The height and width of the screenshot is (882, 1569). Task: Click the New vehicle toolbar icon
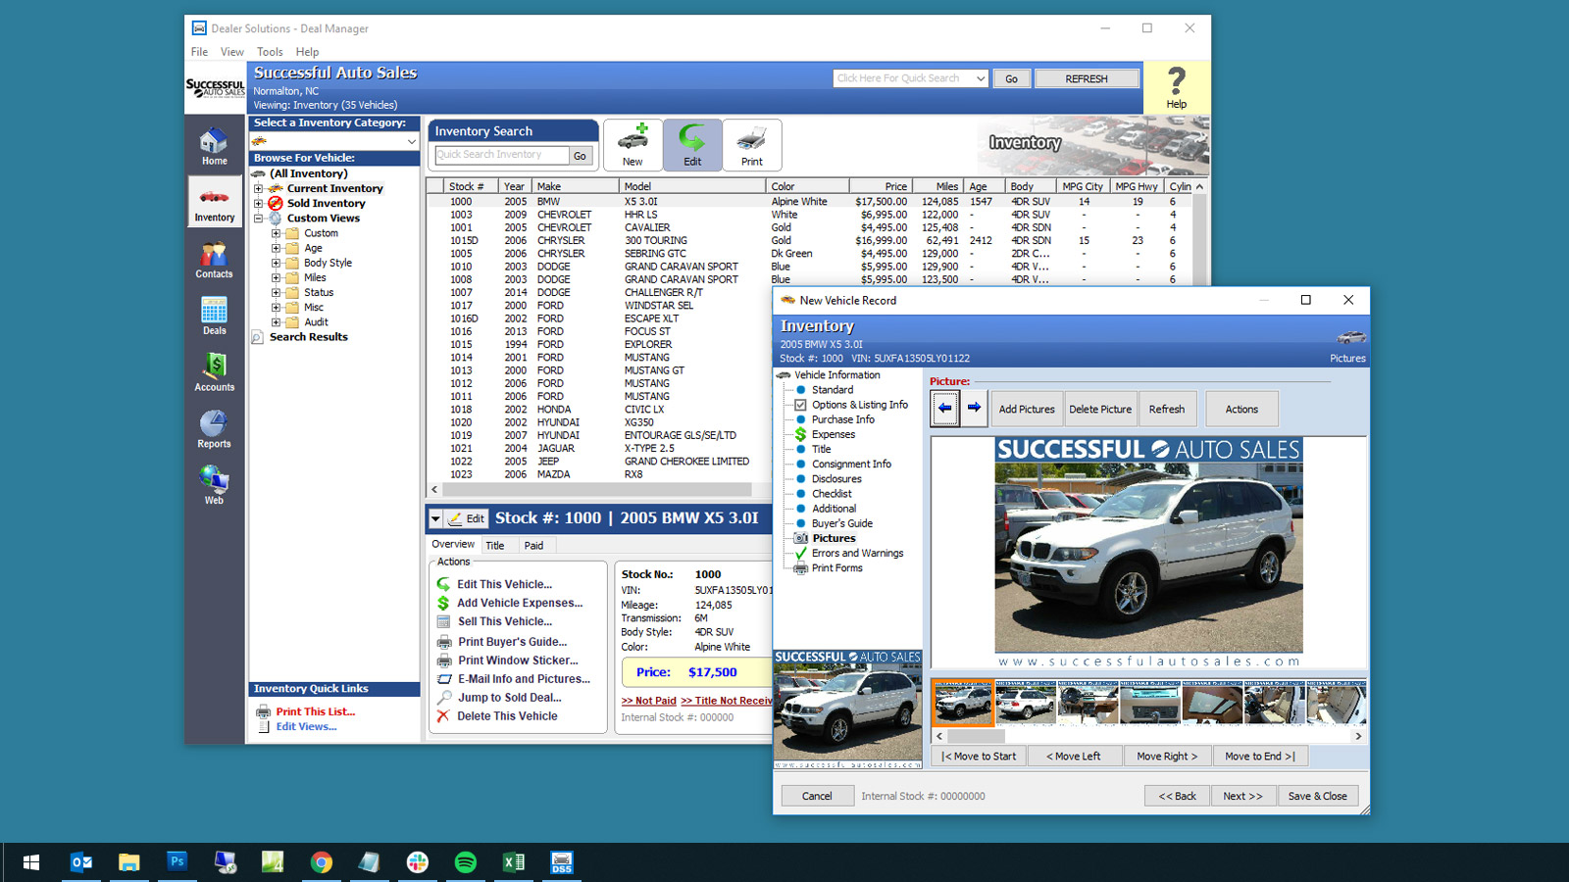[x=633, y=145]
